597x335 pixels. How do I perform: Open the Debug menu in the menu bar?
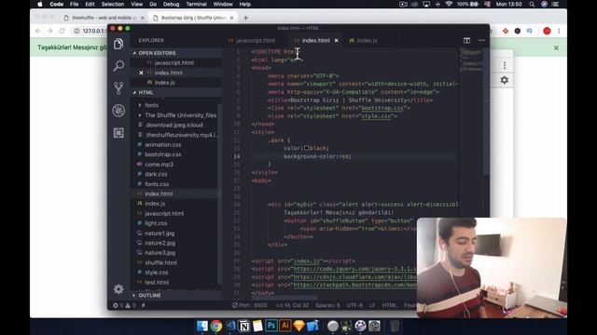pos(171,4)
